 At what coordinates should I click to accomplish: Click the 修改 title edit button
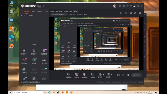[75, 11]
